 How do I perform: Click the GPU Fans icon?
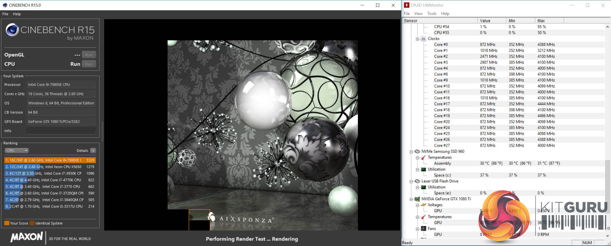pos(423,229)
